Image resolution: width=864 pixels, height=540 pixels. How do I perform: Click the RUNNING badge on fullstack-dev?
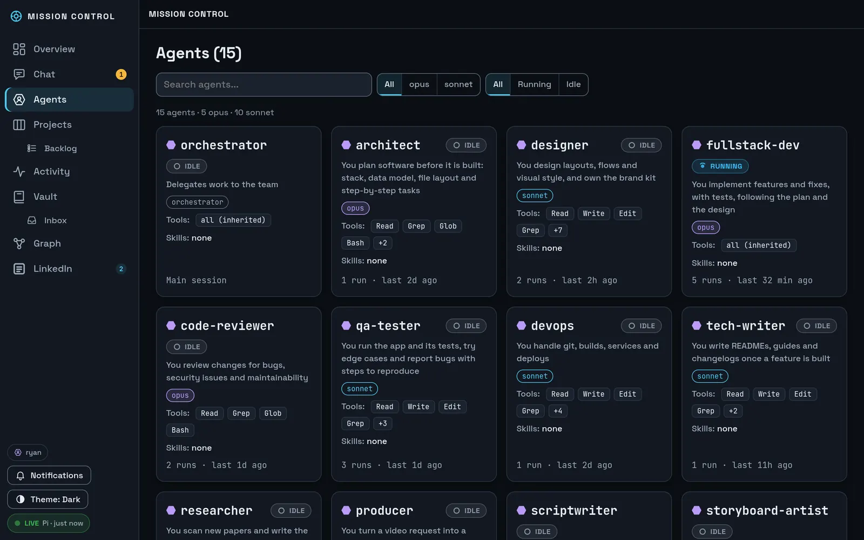(x=720, y=166)
